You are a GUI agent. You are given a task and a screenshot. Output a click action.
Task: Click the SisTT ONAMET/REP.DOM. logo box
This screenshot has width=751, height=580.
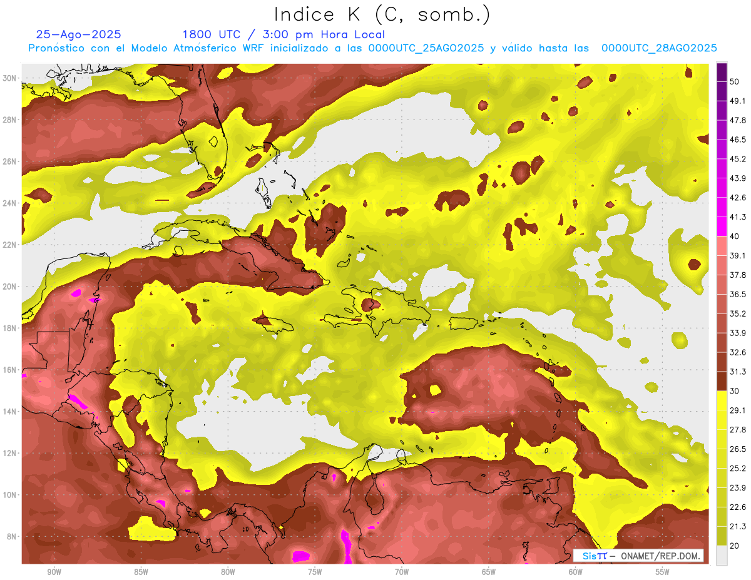pos(638,556)
